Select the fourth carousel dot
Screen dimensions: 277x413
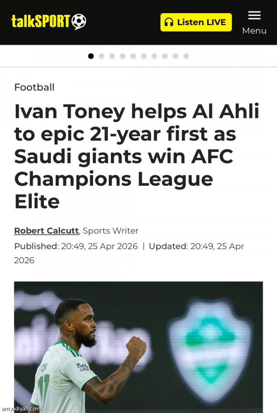coord(122,56)
